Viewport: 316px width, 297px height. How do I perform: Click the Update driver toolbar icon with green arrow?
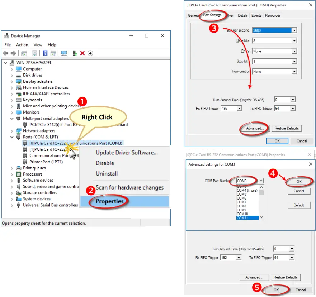pos(75,53)
